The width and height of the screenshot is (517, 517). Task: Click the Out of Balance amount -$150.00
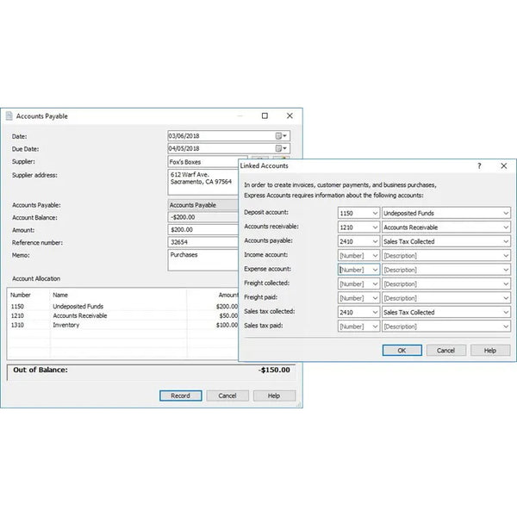click(274, 370)
